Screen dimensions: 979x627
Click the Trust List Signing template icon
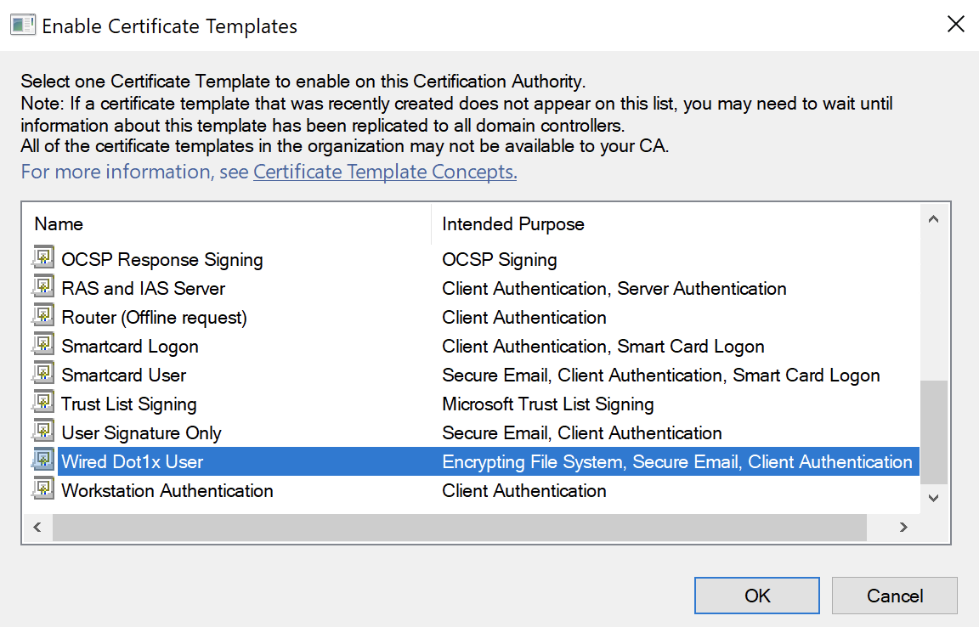[43, 404]
